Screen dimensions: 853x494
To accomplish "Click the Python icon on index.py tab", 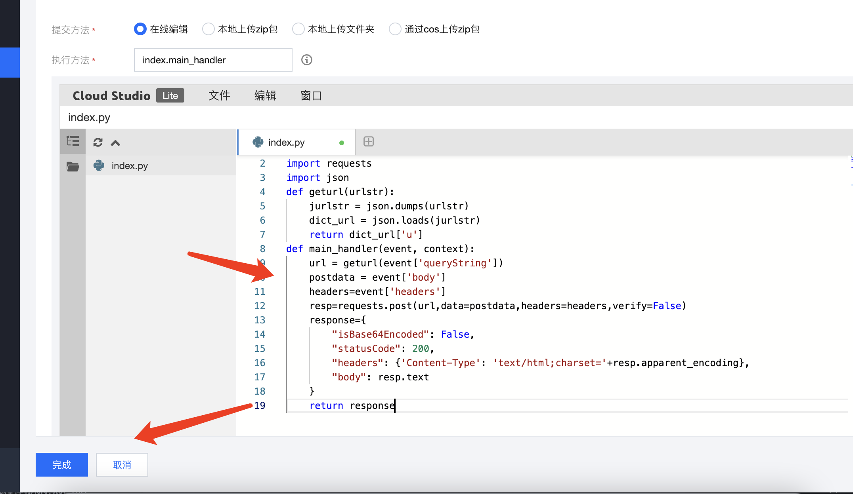I will pyautogui.click(x=258, y=142).
